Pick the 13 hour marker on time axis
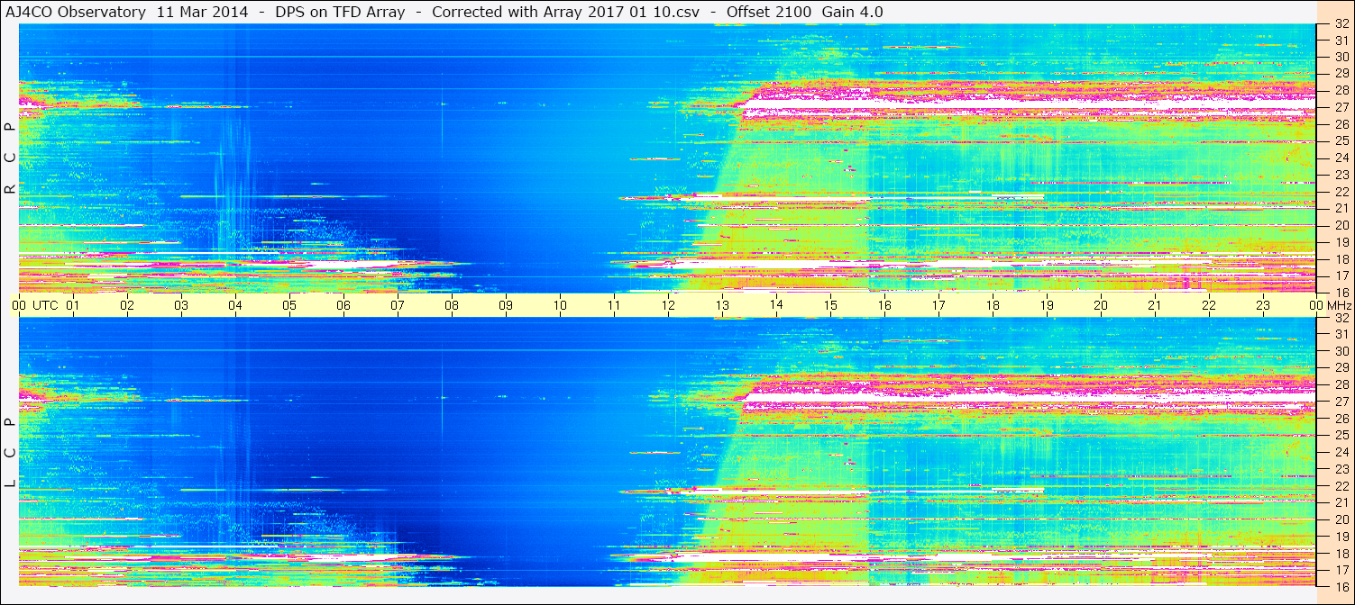 click(722, 305)
